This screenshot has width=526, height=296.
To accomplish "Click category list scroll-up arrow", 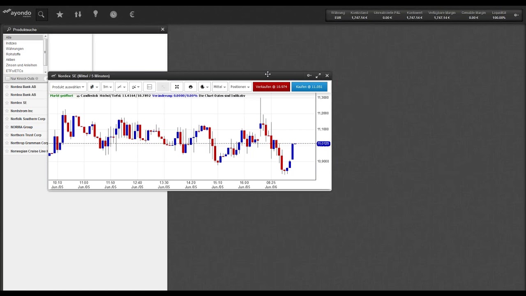I will click(45, 37).
